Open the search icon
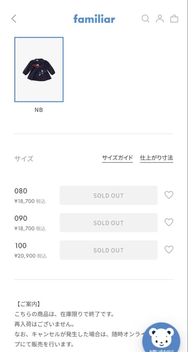Image resolution: width=188 pixels, height=352 pixels. 145,19
